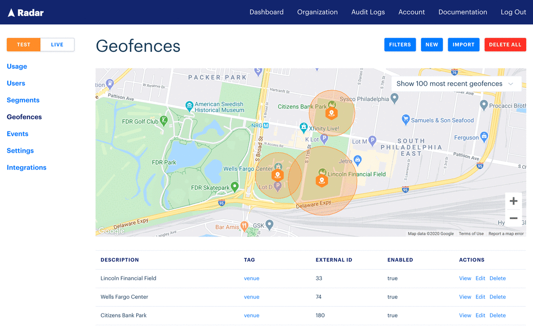Edit Citizens Bank Park geofence
533x333 pixels.
click(480, 316)
